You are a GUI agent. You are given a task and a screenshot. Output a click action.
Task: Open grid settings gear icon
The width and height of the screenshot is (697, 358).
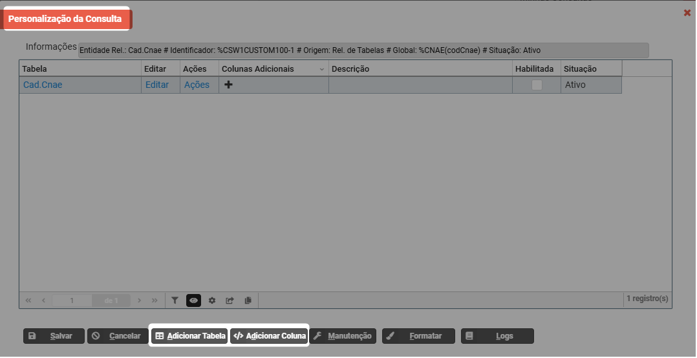pos(211,300)
